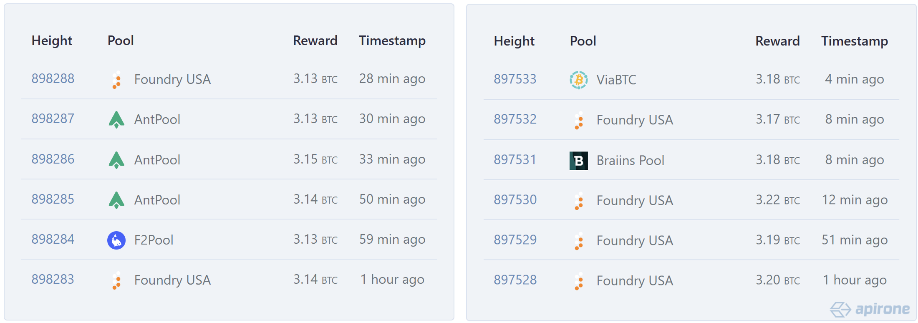Open block height 897533 link

point(515,79)
